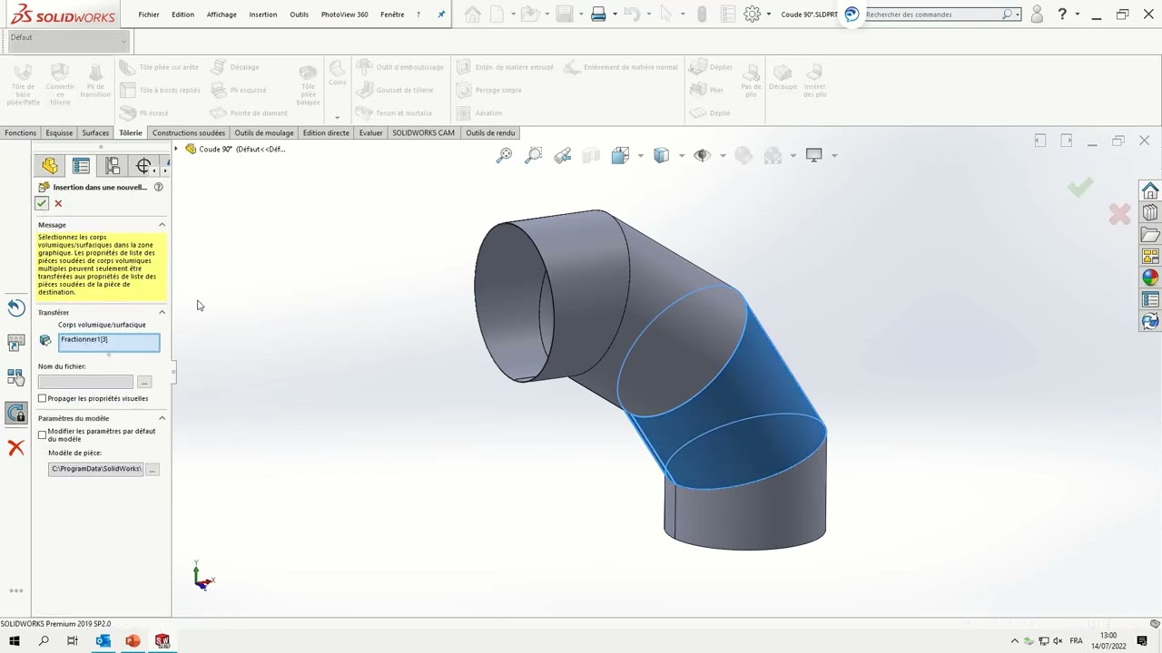Viewport: 1162px width, 653px height.
Task: Click the Zoom to Area icon
Action: click(x=534, y=156)
